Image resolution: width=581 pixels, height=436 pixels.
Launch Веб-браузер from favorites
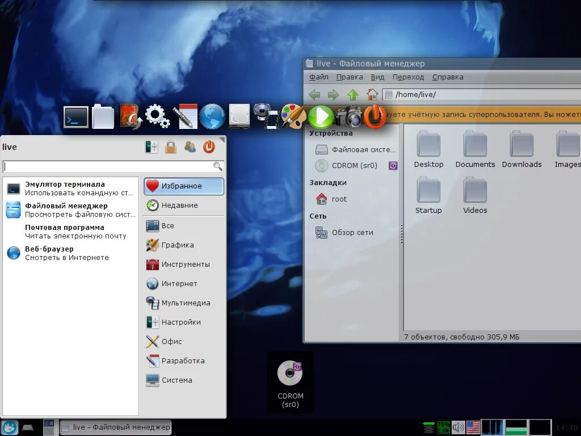tap(71, 253)
